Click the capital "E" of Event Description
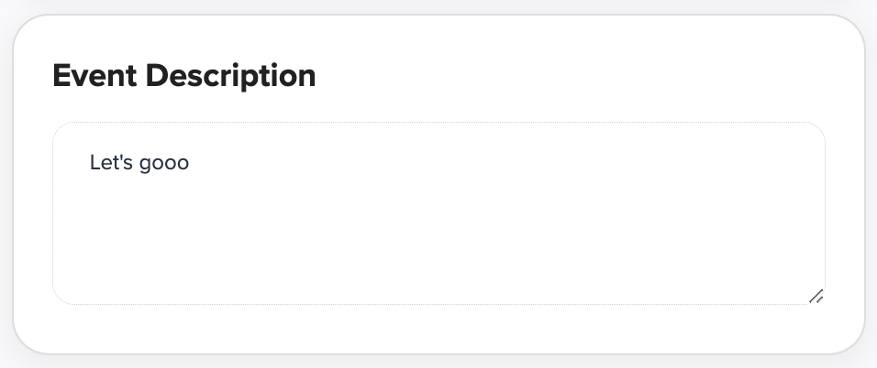 pos(61,76)
